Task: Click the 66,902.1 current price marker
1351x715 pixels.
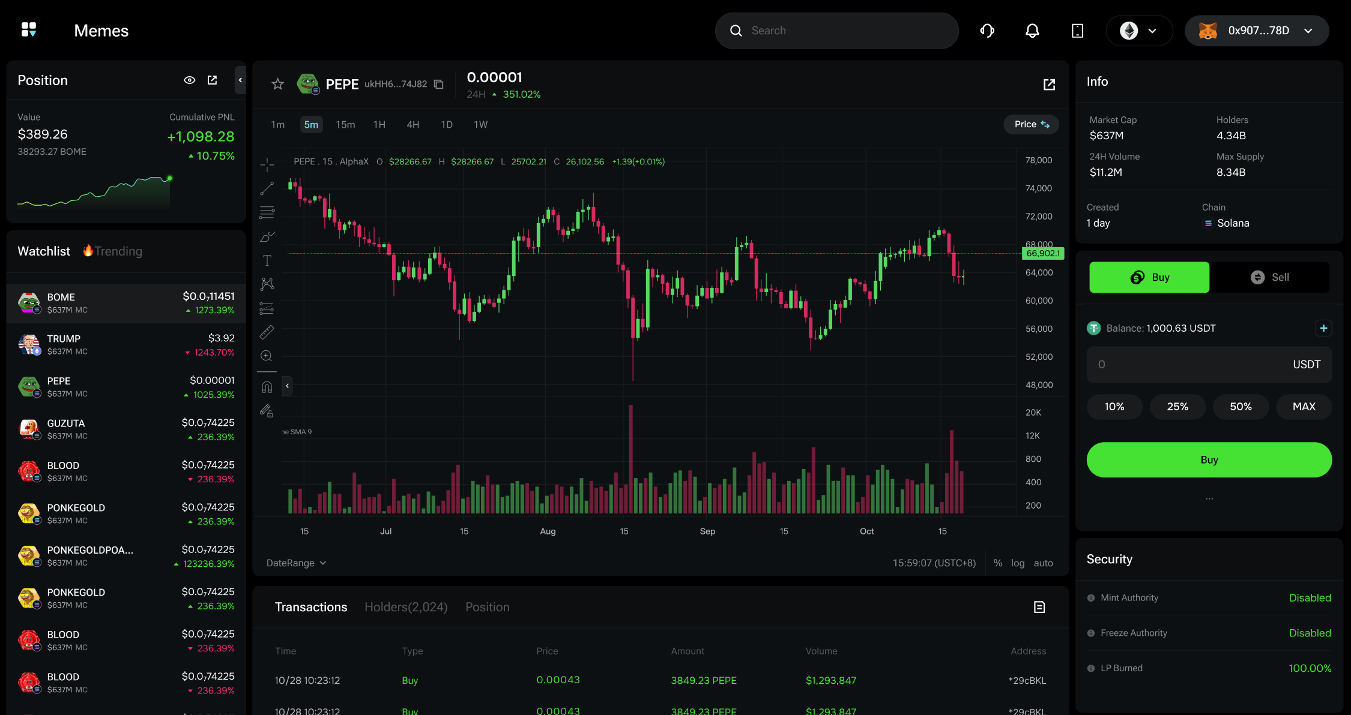Action: tap(1043, 254)
